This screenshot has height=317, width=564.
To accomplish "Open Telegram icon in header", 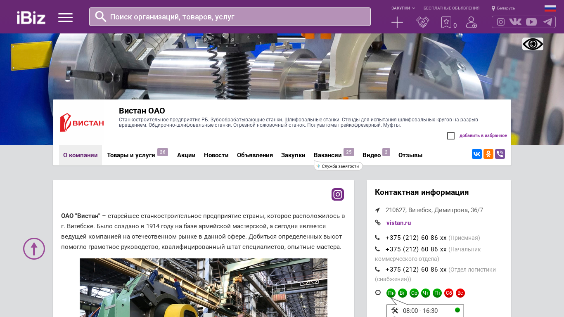I will (x=547, y=22).
